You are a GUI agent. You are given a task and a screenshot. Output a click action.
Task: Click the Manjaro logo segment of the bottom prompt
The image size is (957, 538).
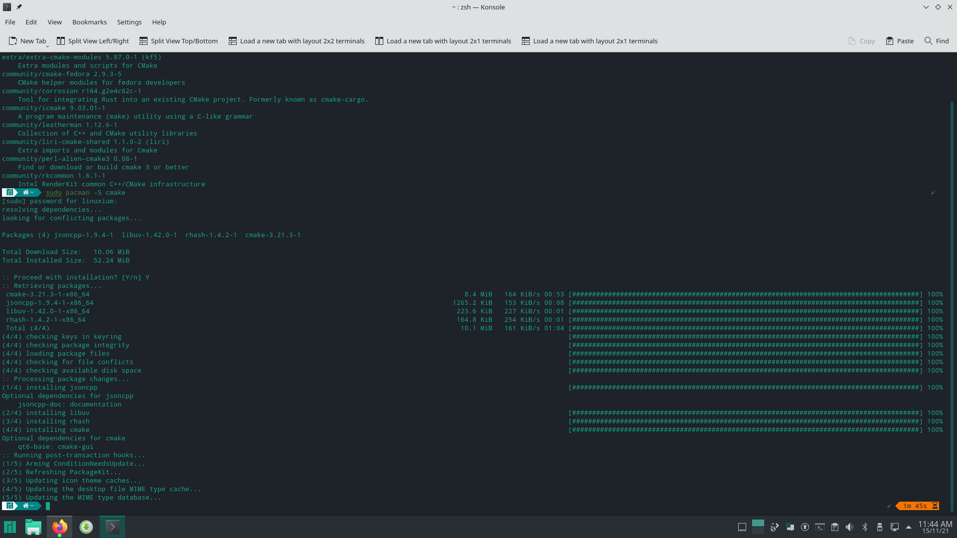[9, 506]
